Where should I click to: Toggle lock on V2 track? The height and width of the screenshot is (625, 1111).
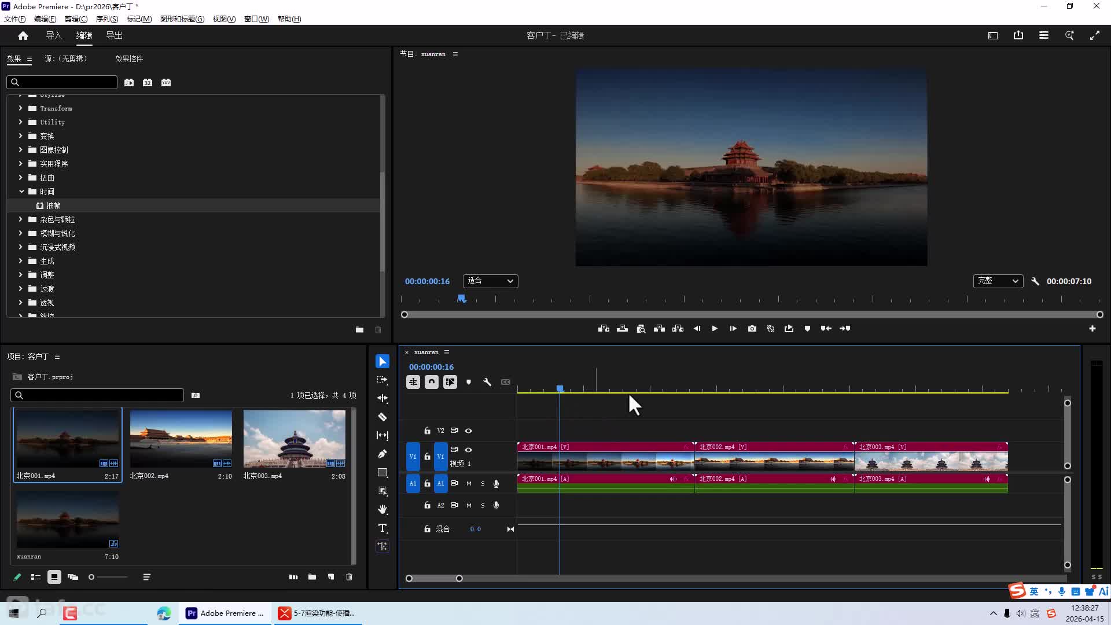coord(427,431)
